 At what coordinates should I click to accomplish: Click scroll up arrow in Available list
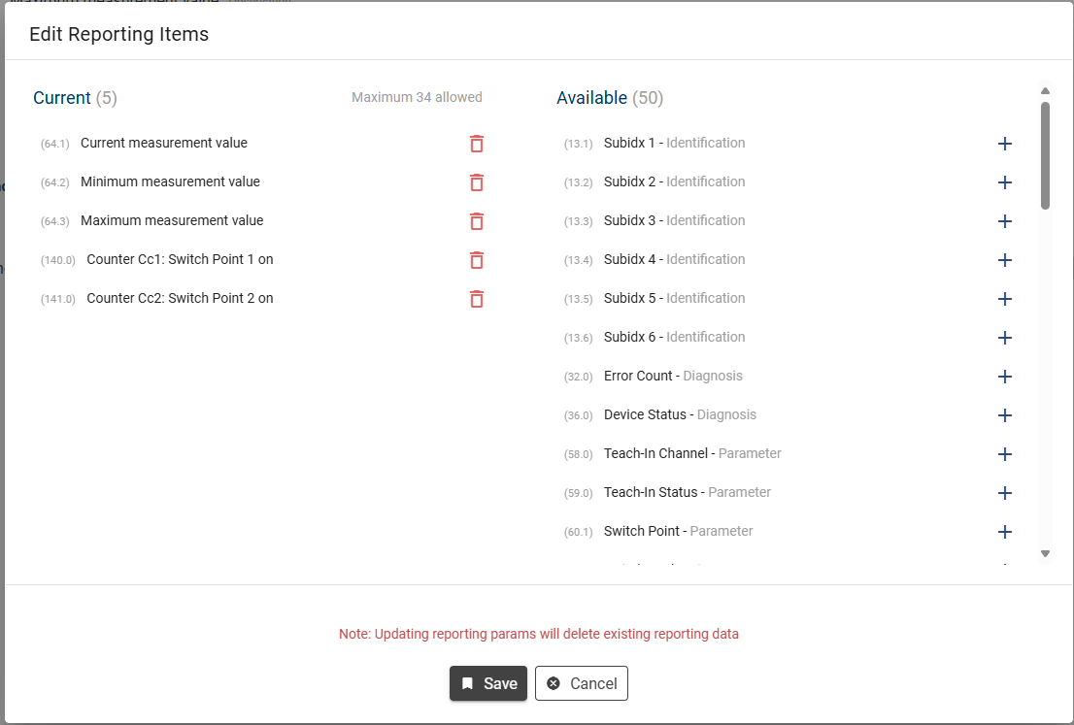coord(1045,91)
